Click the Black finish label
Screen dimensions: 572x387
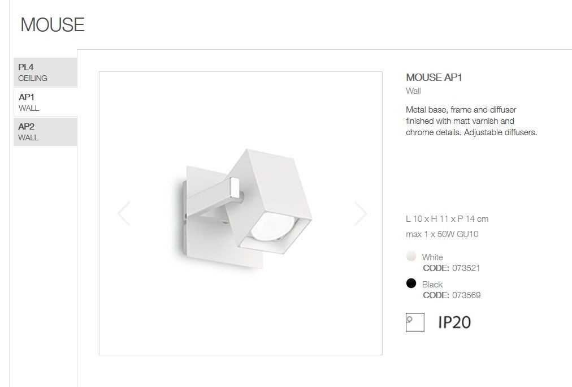click(432, 285)
